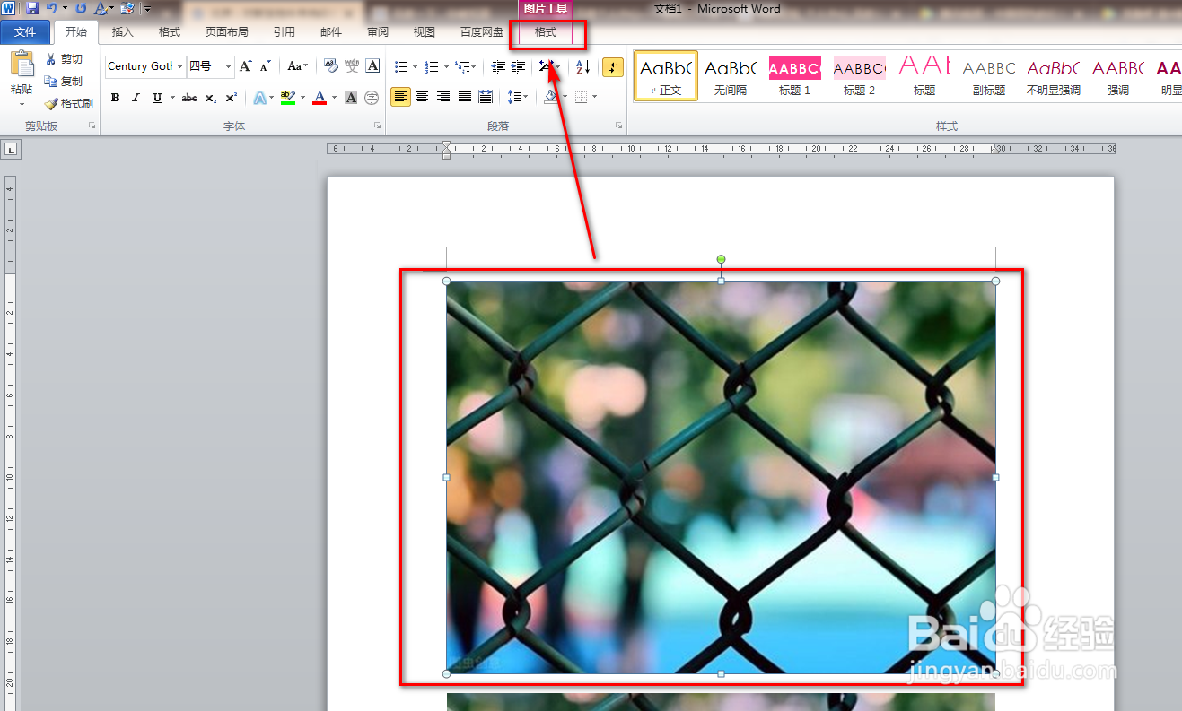Apply the 副标题 style
The height and width of the screenshot is (711, 1182).
pyautogui.click(x=989, y=75)
